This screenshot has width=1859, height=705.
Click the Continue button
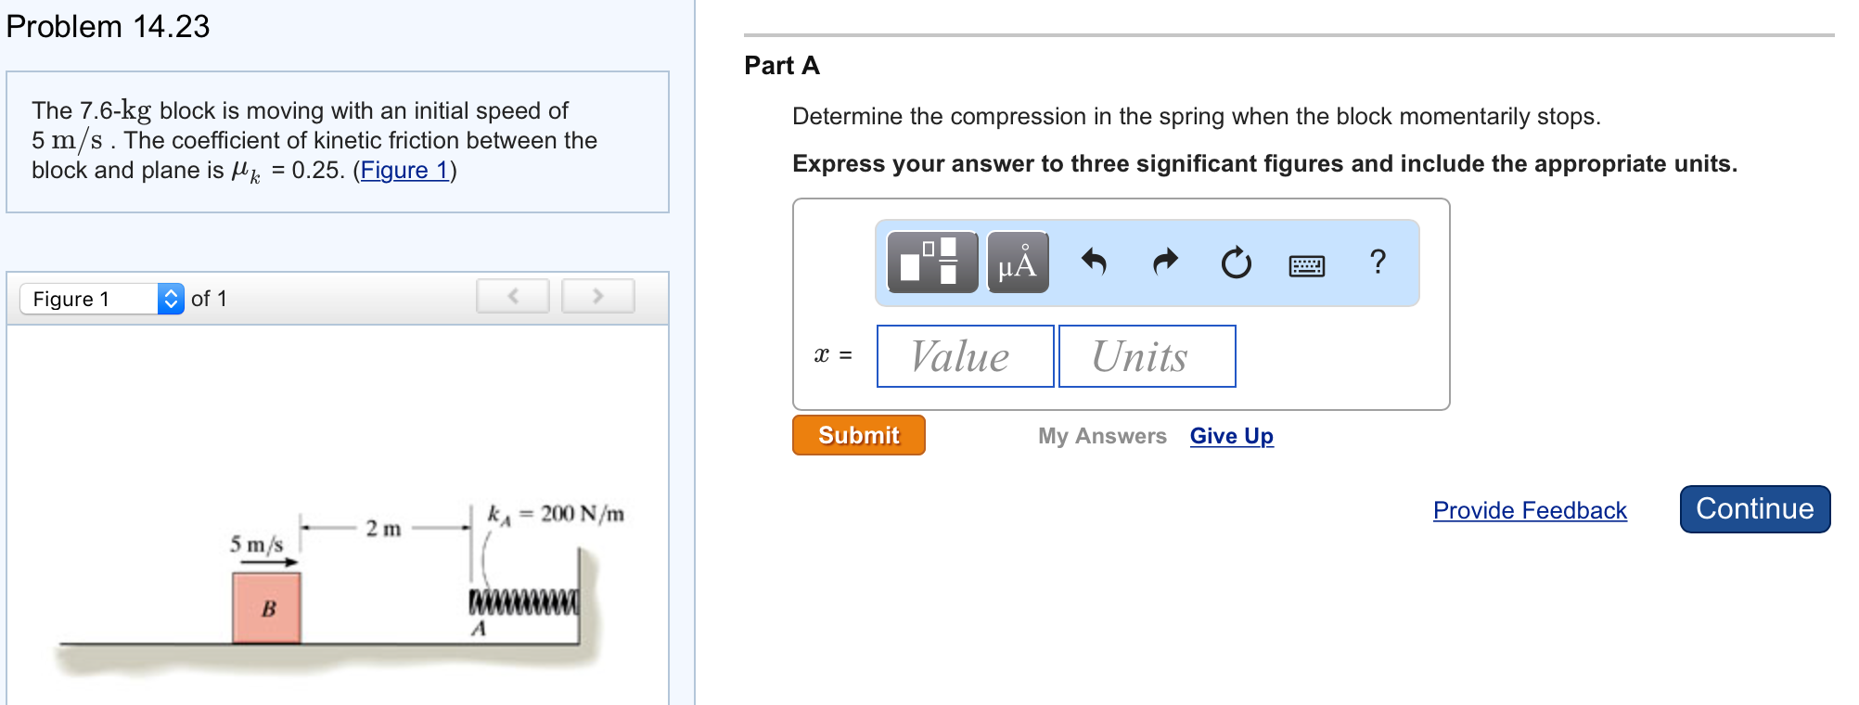coord(1754,508)
